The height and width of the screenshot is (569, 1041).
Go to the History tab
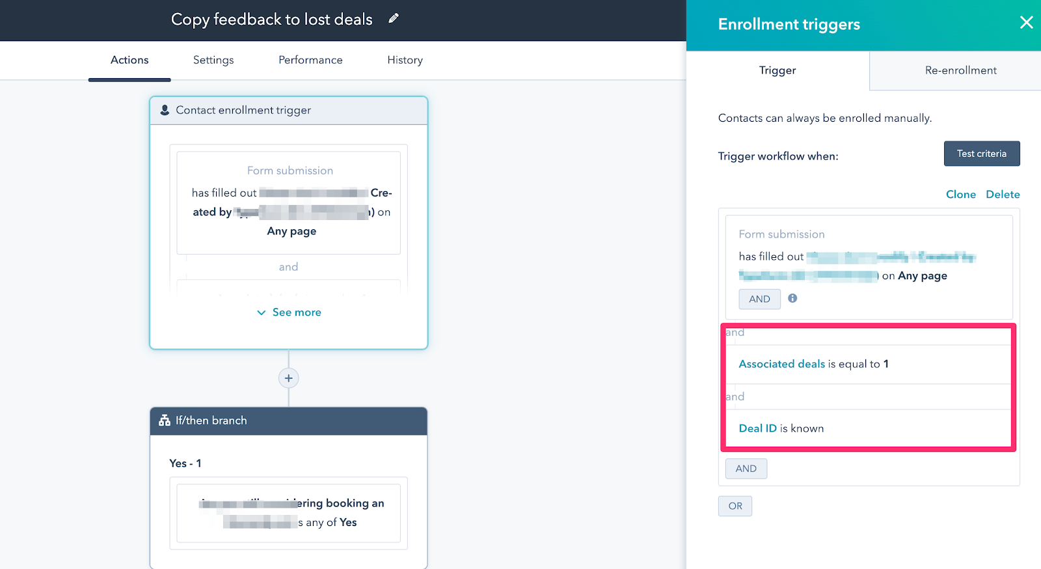(405, 60)
